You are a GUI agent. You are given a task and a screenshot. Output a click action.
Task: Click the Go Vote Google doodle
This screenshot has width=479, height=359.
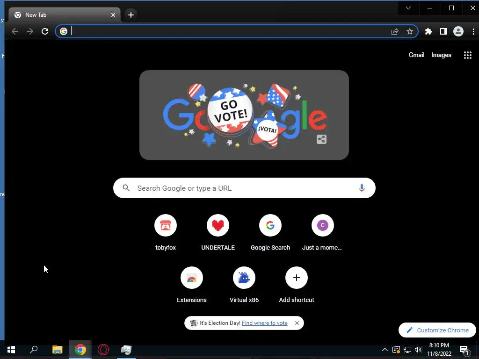pos(244,115)
